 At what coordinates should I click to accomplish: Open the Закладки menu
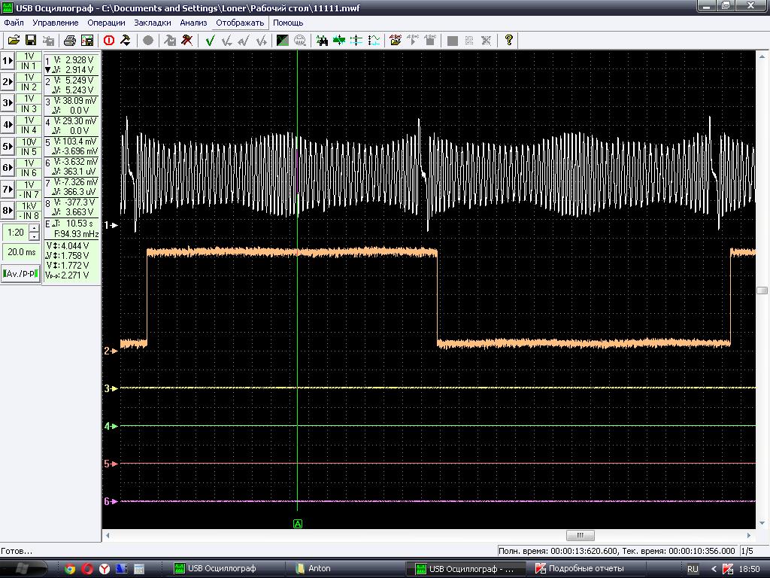(x=152, y=23)
